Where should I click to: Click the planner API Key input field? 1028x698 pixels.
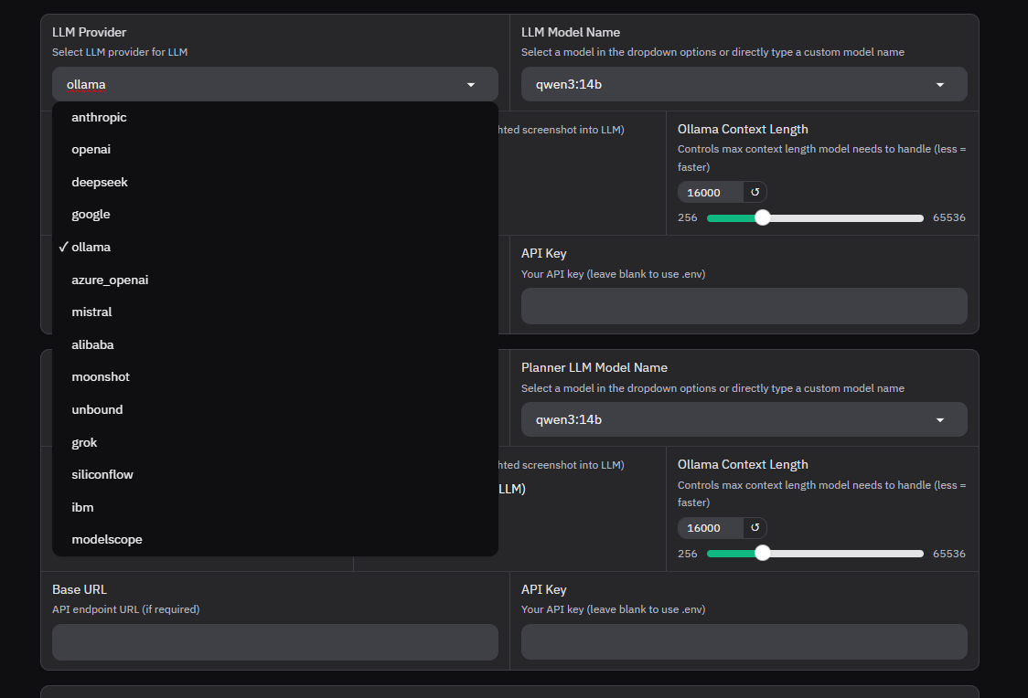coord(744,641)
